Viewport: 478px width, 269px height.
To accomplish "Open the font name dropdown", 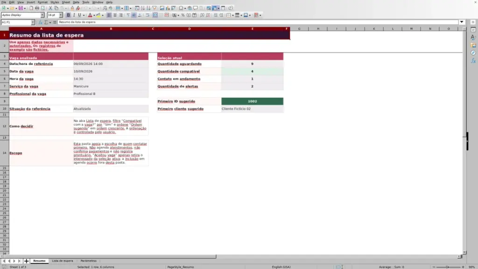I will (x=42, y=15).
